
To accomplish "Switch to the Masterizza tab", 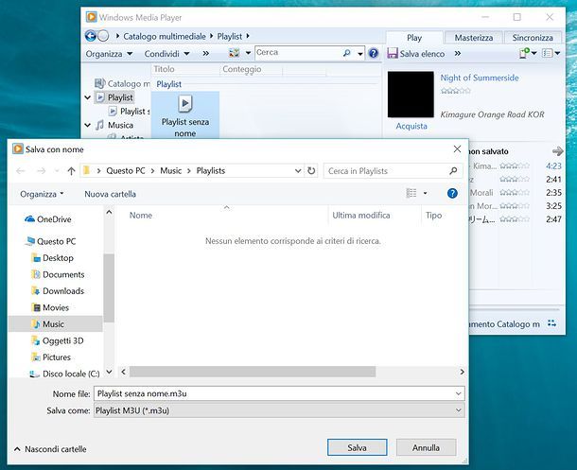I will click(x=474, y=38).
